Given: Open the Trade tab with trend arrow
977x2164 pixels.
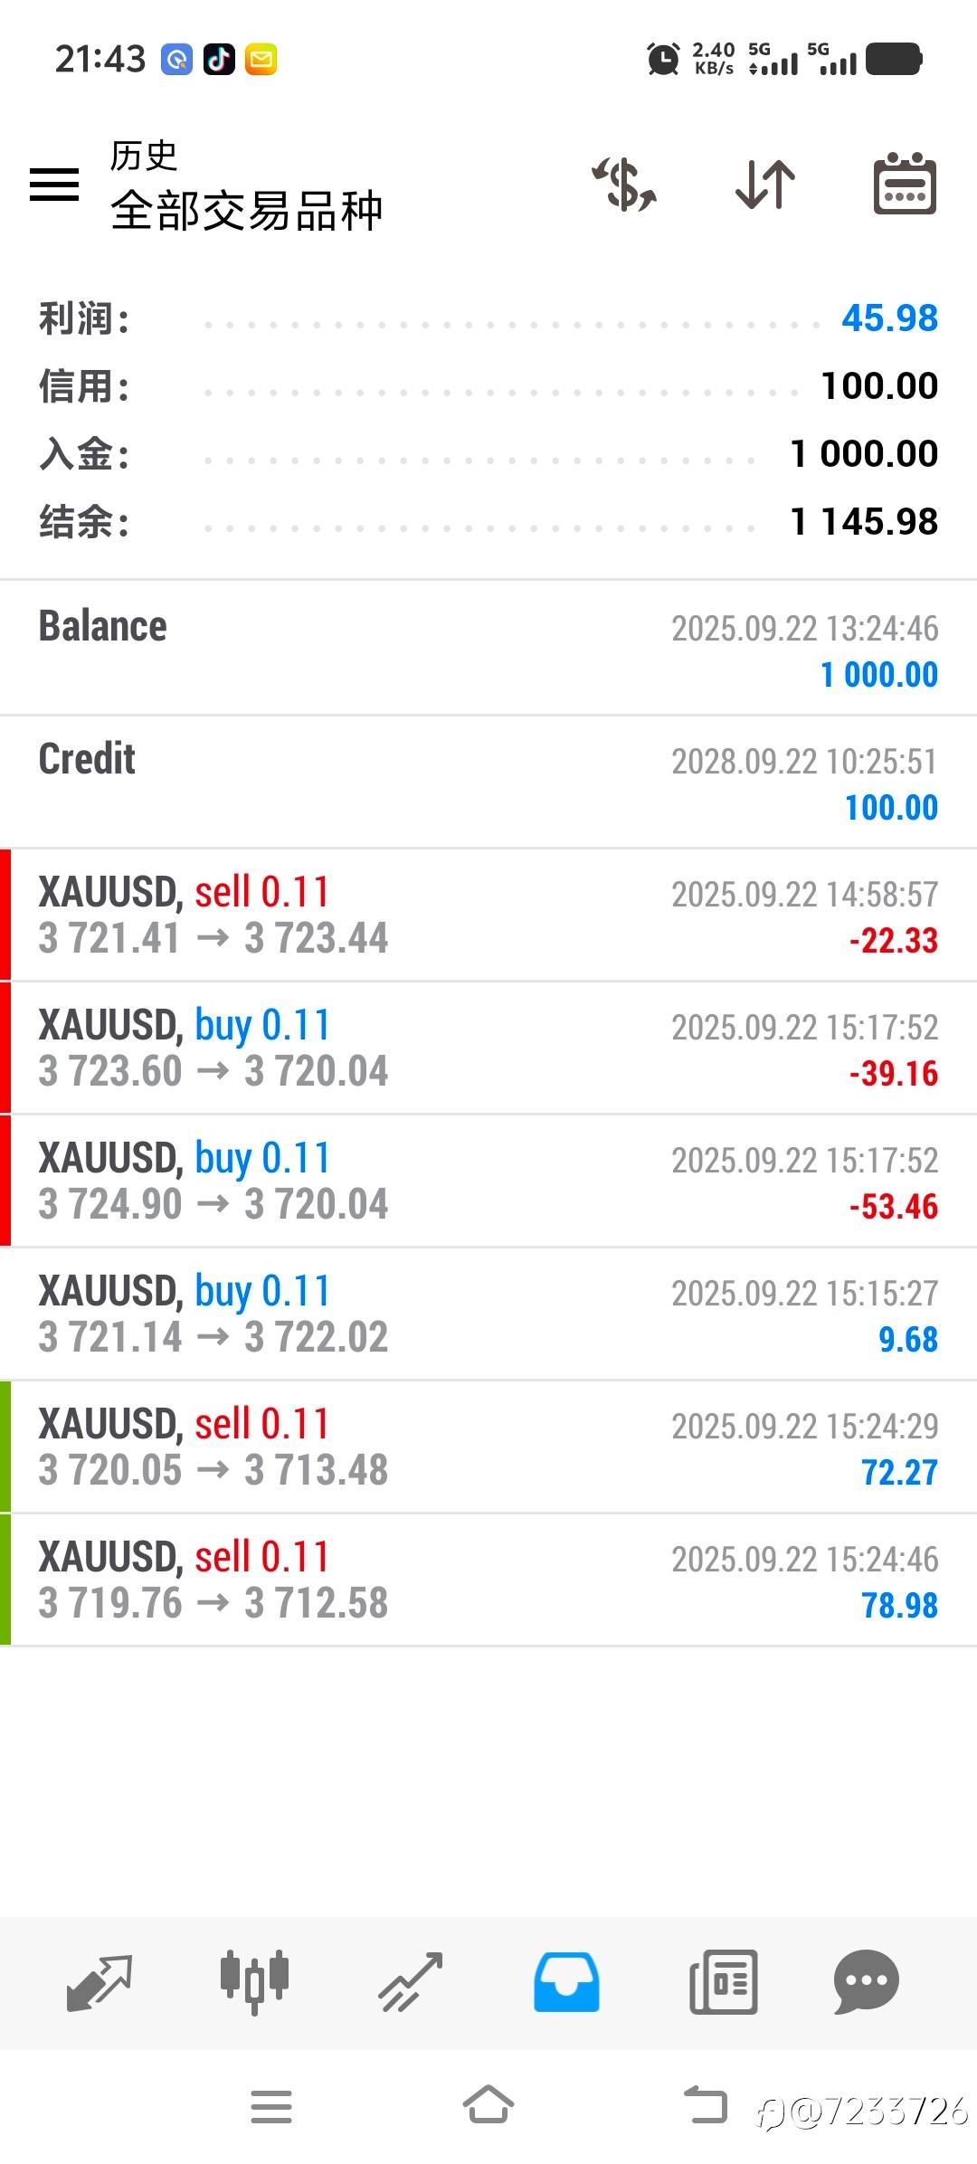Looking at the screenshot, I should pos(411,1981).
